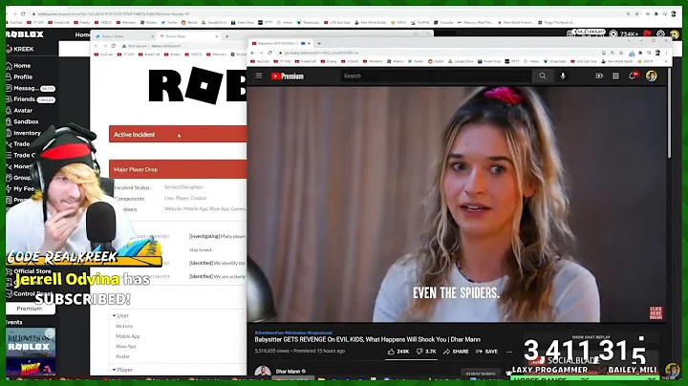Like the video showing 245K

pos(398,352)
